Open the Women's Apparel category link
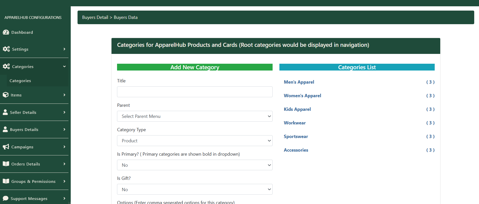 pyautogui.click(x=302, y=96)
